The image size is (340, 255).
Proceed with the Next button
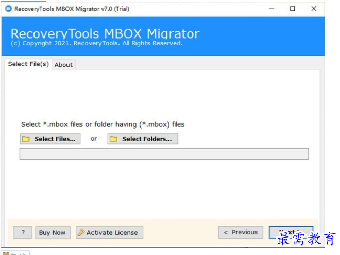291,232
